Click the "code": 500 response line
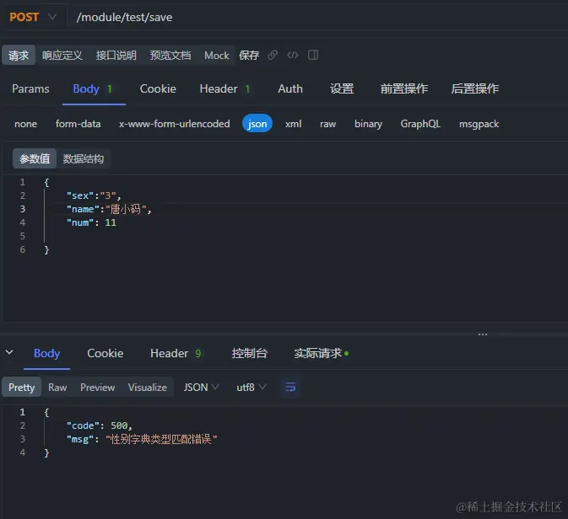Viewport: 568px width, 519px height. (x=100, y=425)
